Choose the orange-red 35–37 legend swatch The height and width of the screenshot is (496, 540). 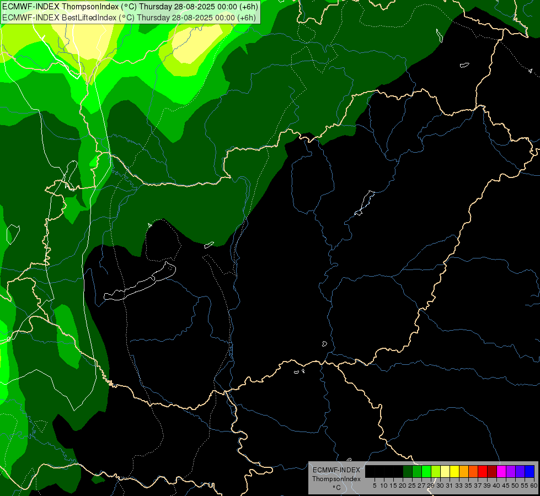[x=473, y=471]
